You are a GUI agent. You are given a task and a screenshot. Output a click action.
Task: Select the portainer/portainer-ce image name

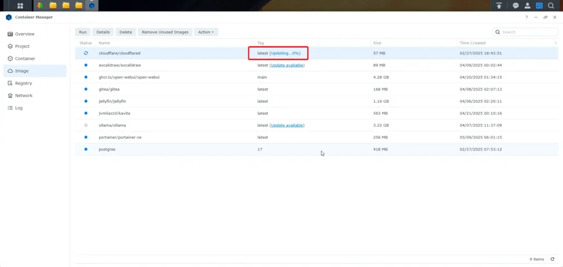(x=120, y=137)
